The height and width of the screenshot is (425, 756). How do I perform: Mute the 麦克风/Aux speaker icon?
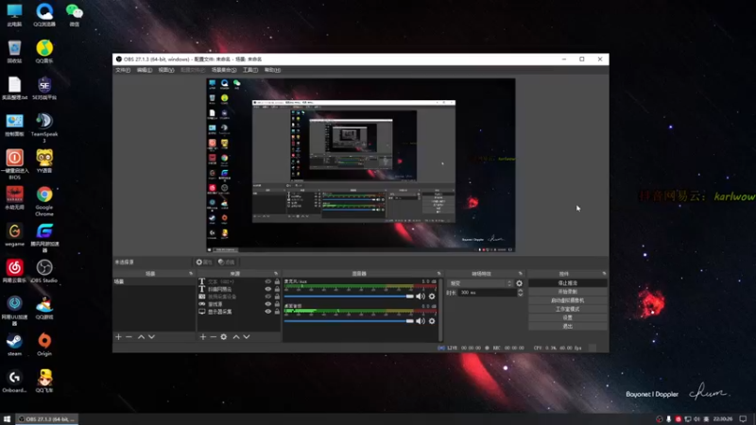[421, 297]
